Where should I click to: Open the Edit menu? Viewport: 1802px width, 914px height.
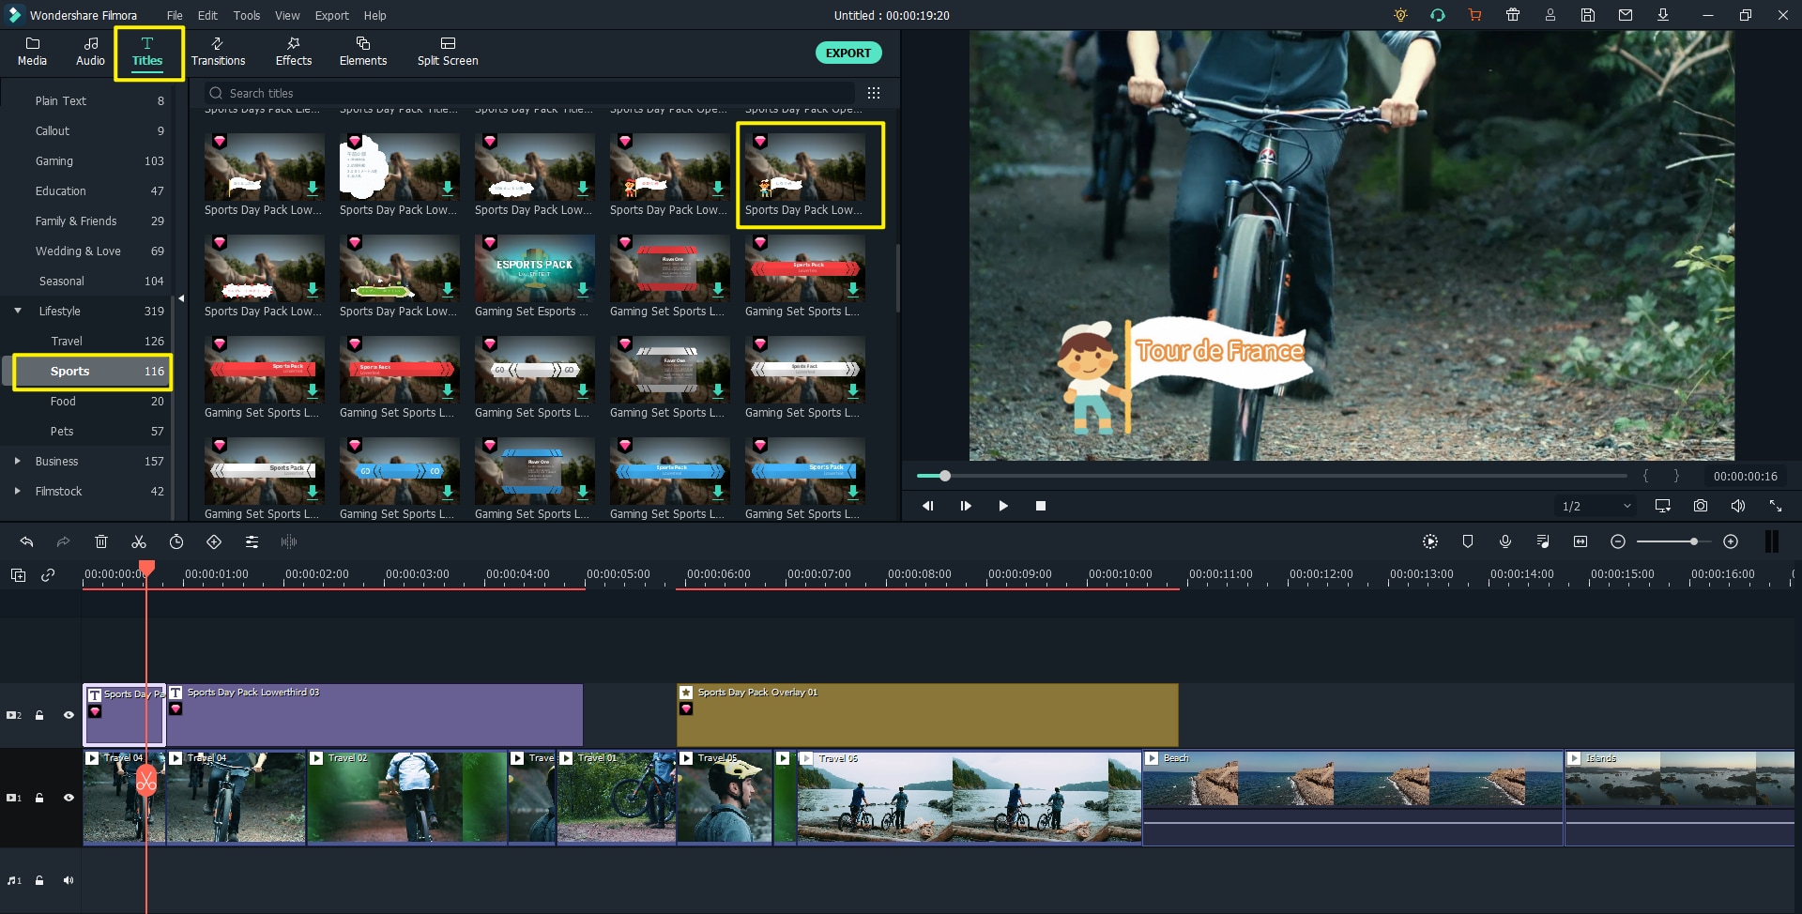coord(207,15)
